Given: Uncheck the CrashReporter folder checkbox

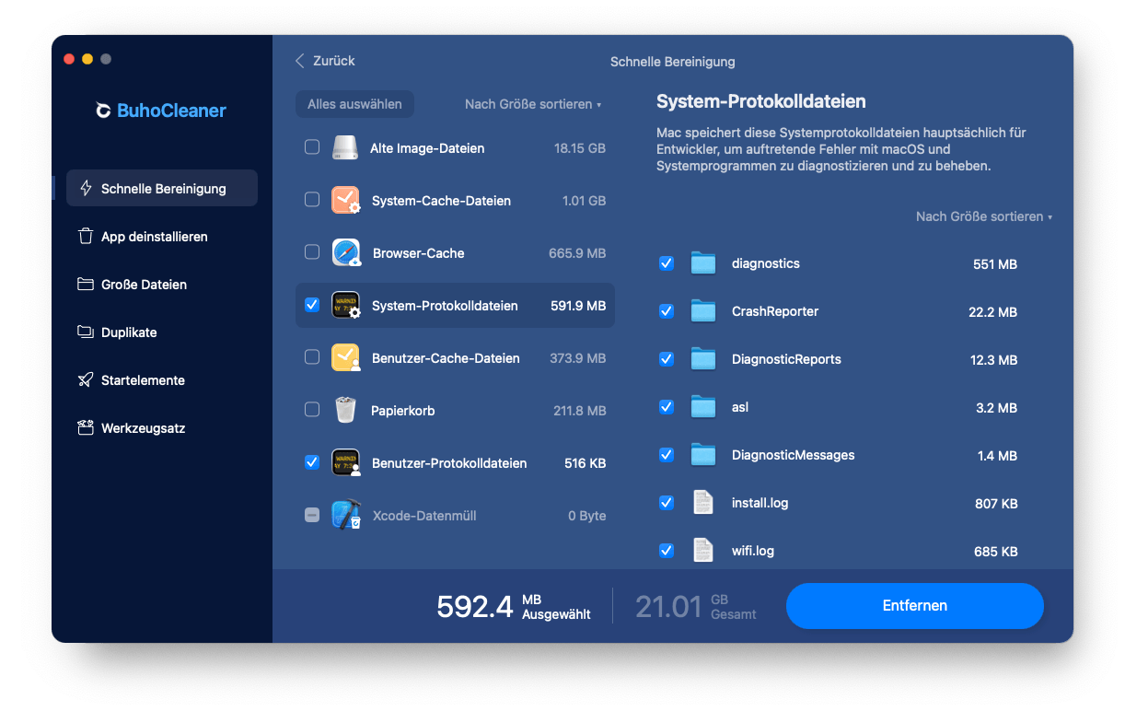Looking at the screenshot, I should click(667, 311).
